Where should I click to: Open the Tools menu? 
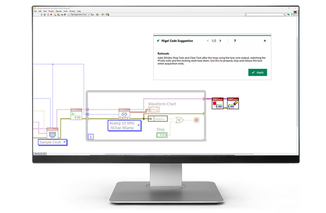66,11
